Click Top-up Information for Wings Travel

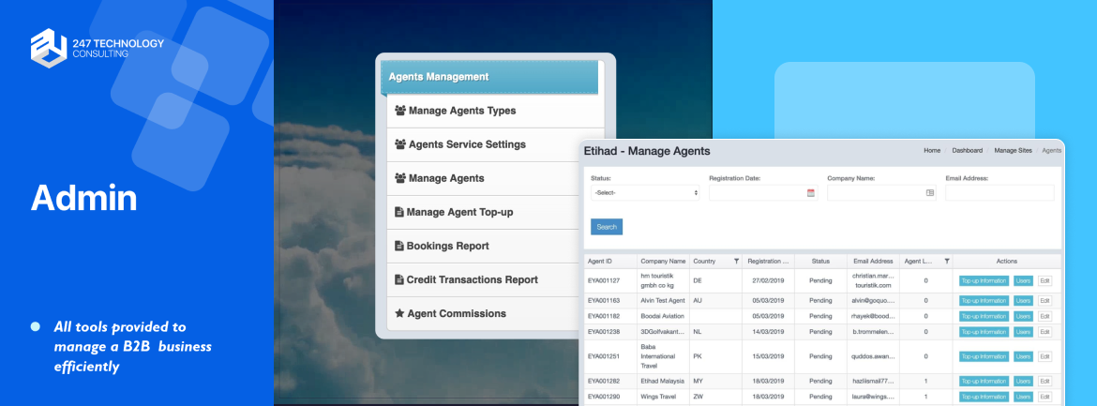[984, 397]
